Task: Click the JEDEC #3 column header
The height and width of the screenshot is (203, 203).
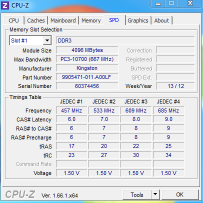Action: coord(136,101)
